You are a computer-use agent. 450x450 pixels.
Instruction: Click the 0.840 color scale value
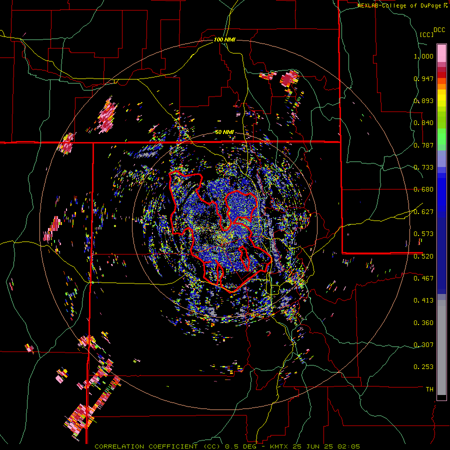tap(423, 123)
